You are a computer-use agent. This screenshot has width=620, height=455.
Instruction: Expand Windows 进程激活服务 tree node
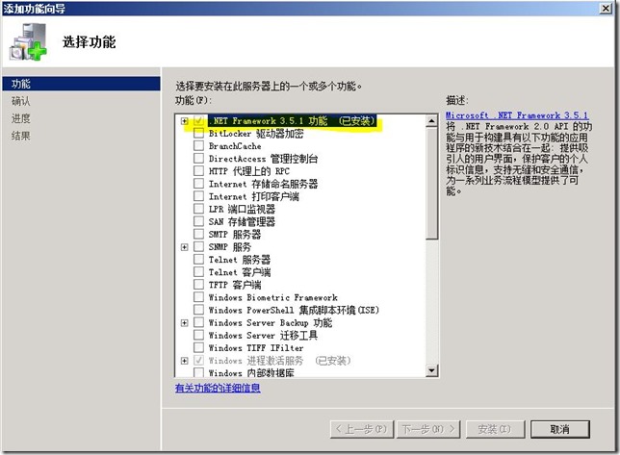pos(184,361)
